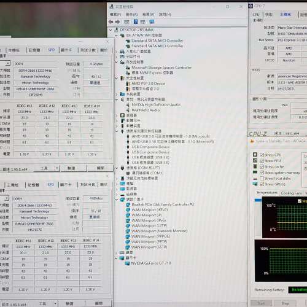
Task: Toggle the Stress system memory checkbox
Action: (x=262, y=173)
